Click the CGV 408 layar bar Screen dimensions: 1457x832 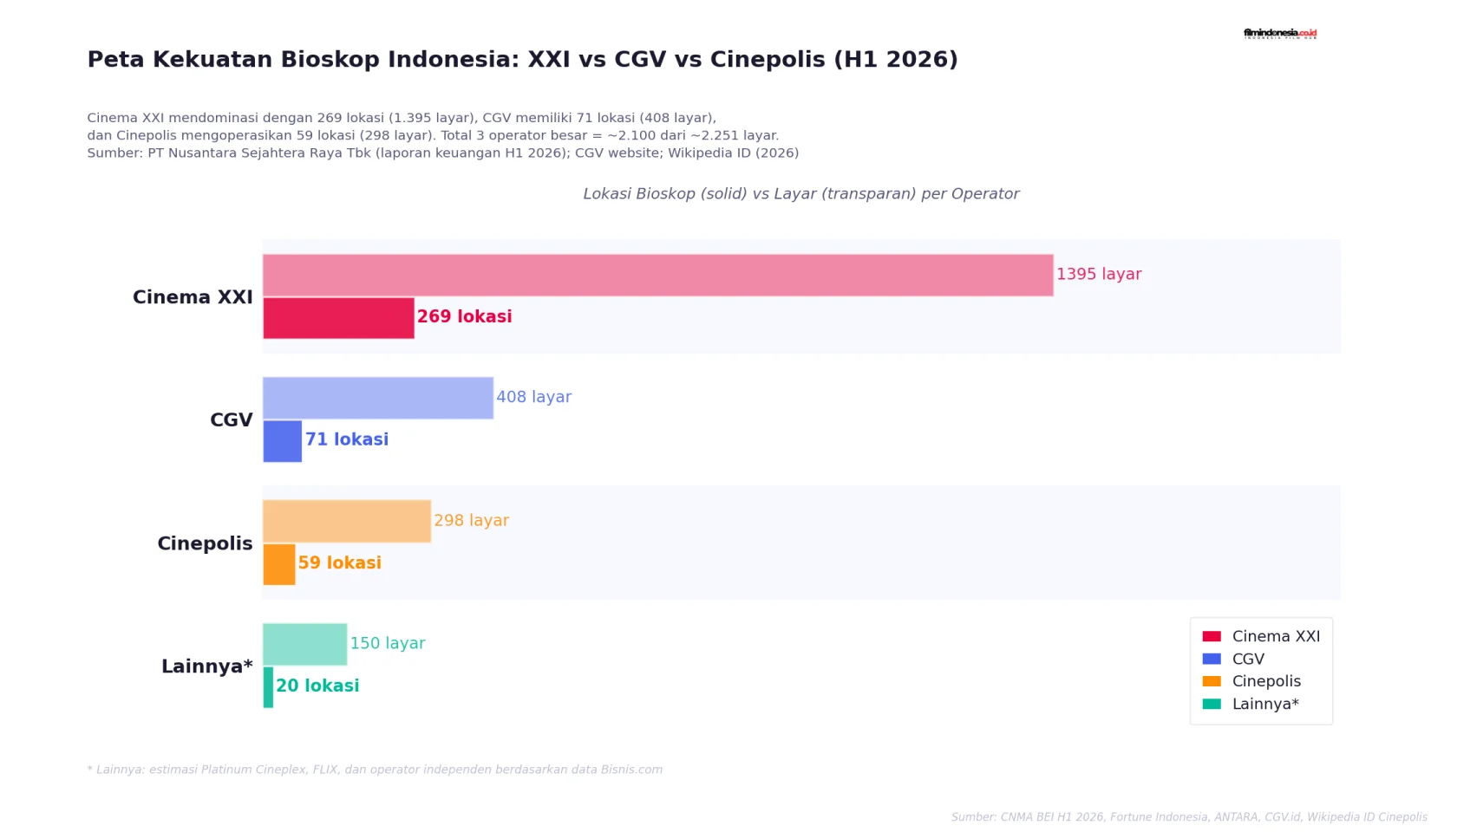click(x=378, y=399)
